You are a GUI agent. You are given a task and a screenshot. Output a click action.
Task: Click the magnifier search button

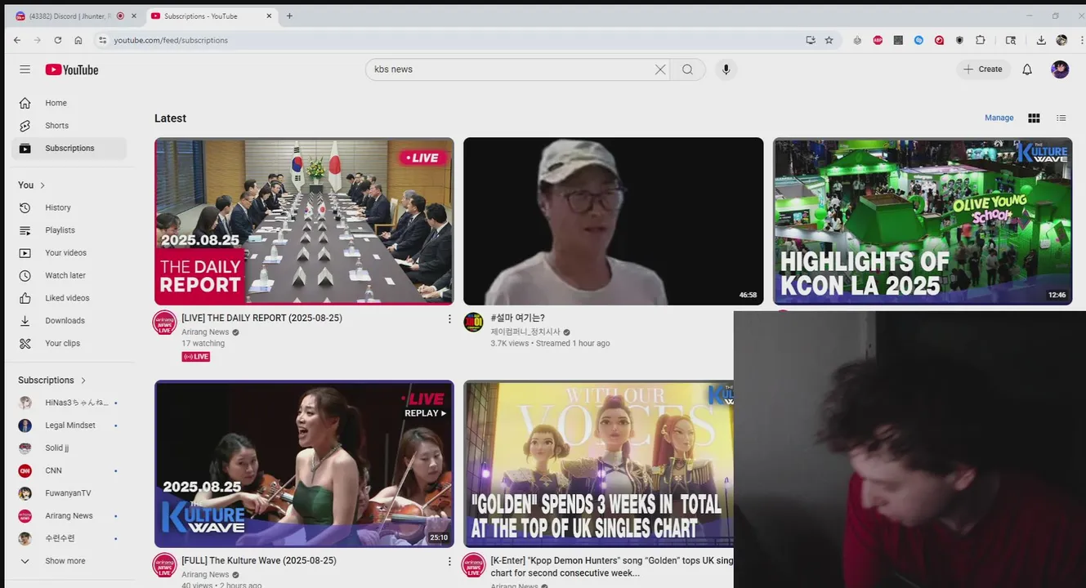click(x=688, y=69)
